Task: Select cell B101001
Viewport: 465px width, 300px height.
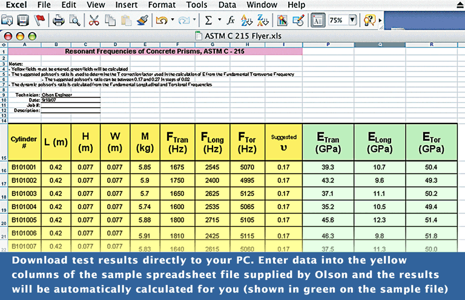Action: (24, 168)
